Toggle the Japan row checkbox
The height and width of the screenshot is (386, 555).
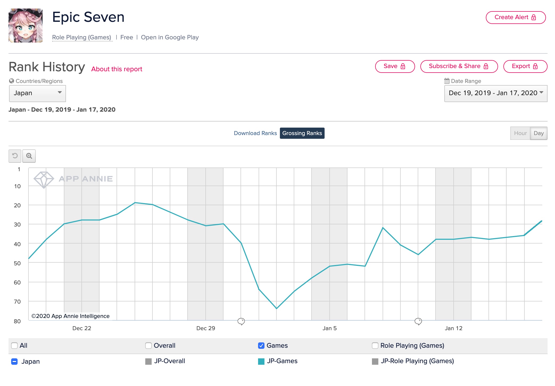(14, 362)
